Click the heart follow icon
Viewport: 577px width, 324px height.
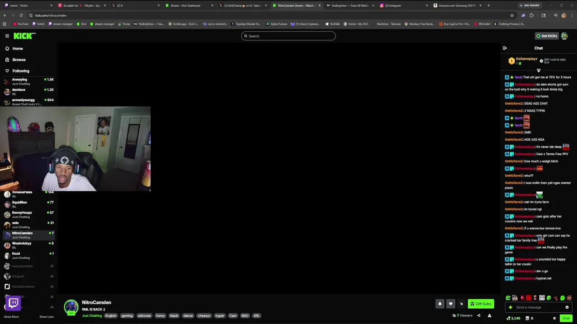[450, 304]
